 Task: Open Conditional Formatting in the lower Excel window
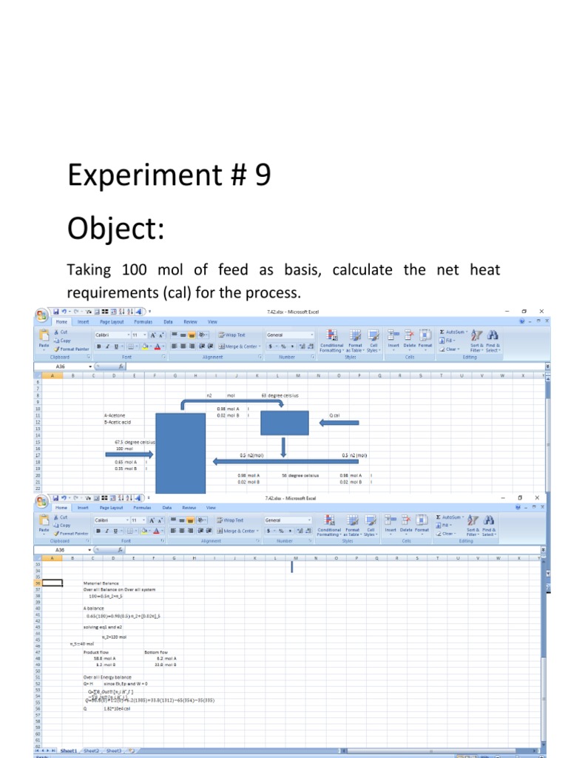(329, 525)
